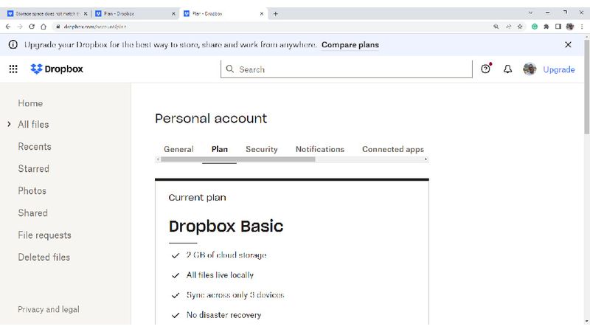Click the Dropbox logo

[57, 69]
